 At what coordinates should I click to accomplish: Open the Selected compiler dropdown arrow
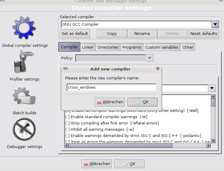(215, 24)
